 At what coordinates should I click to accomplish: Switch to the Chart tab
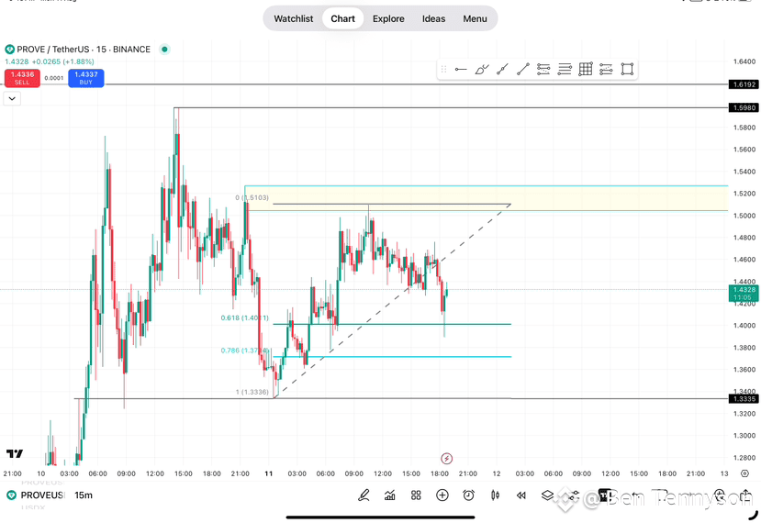342,18
